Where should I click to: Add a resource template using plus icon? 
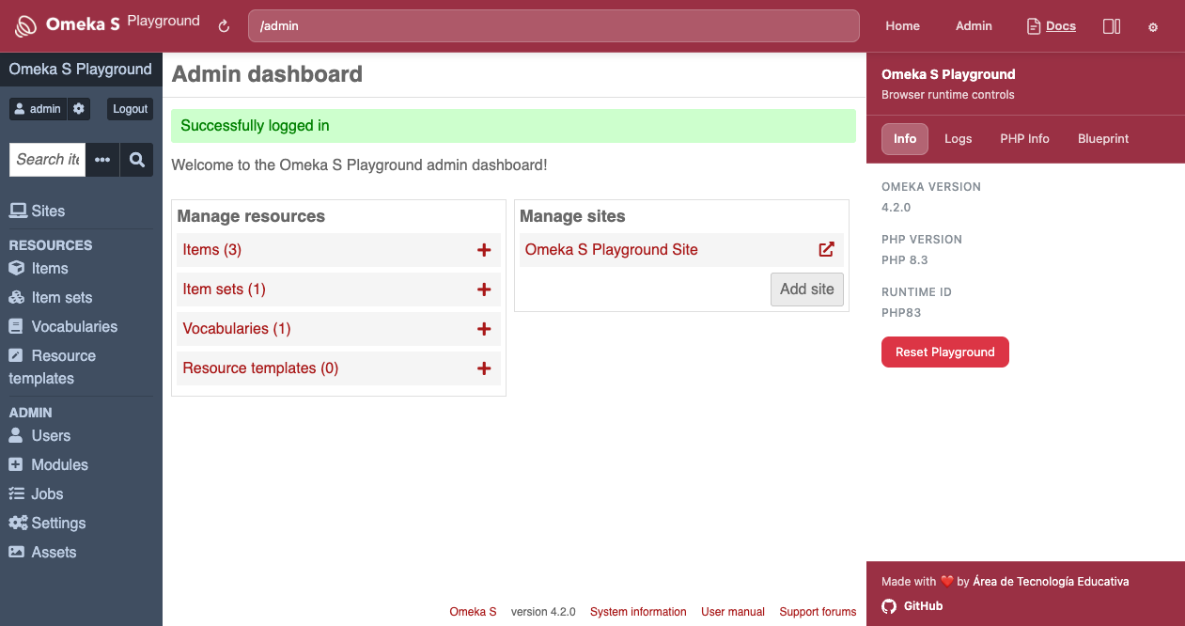(484, 368)
